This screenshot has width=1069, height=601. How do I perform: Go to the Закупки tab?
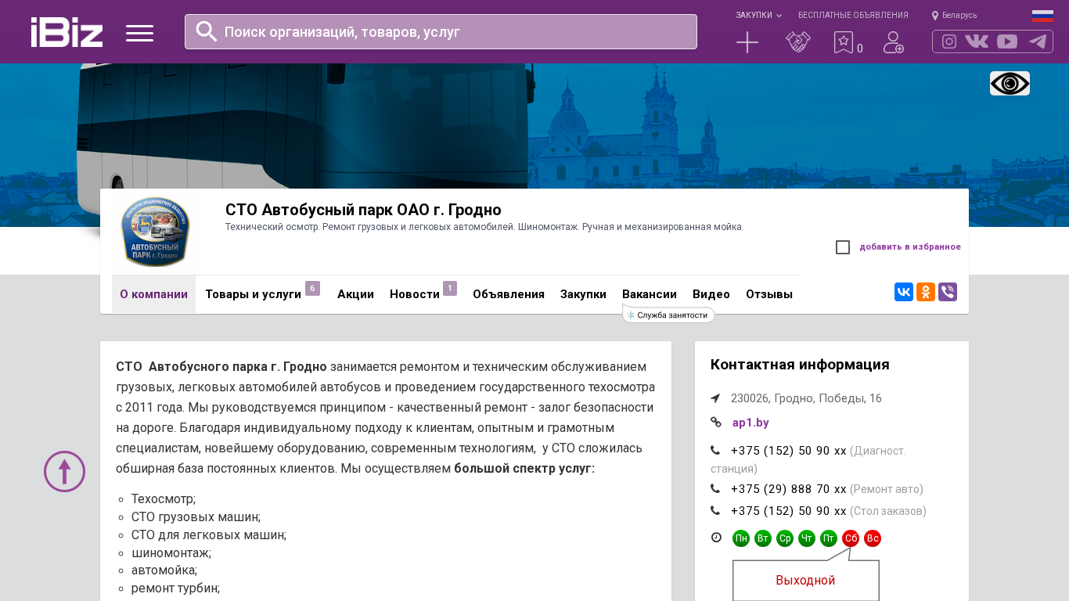583,294
